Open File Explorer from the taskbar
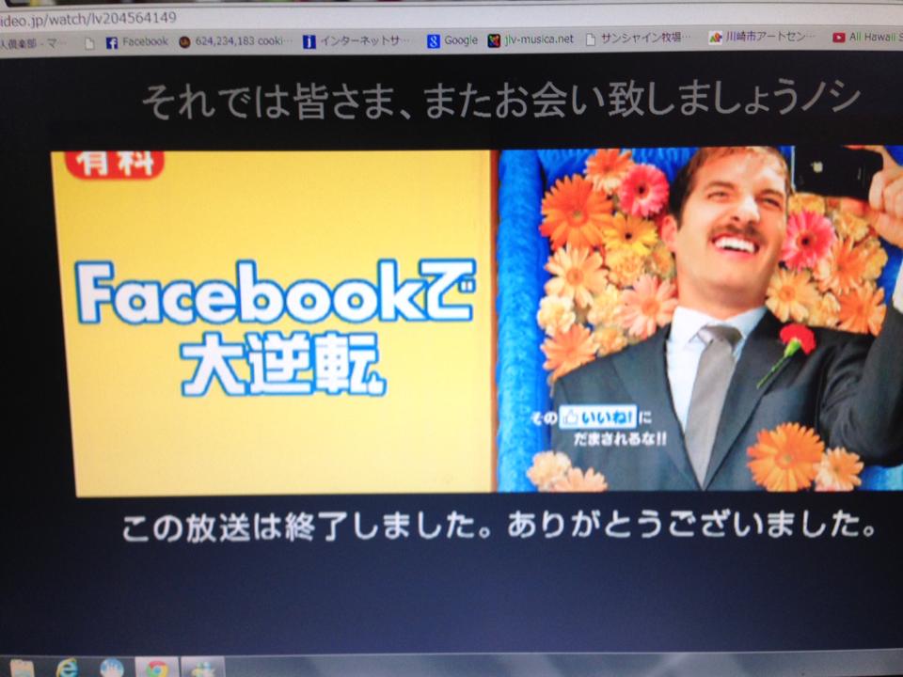903x677 pixels. click(22, 668)
